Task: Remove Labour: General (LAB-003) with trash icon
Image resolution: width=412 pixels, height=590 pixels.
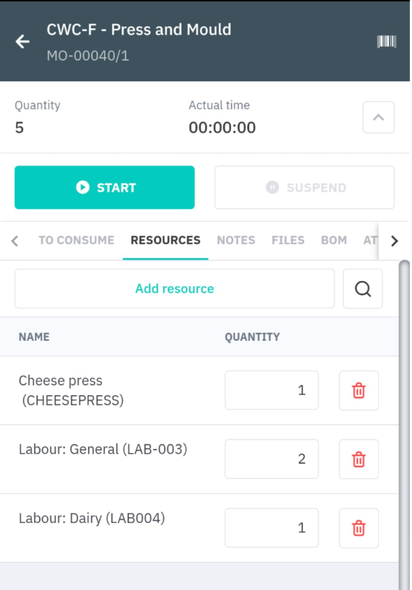Action: 359,459
